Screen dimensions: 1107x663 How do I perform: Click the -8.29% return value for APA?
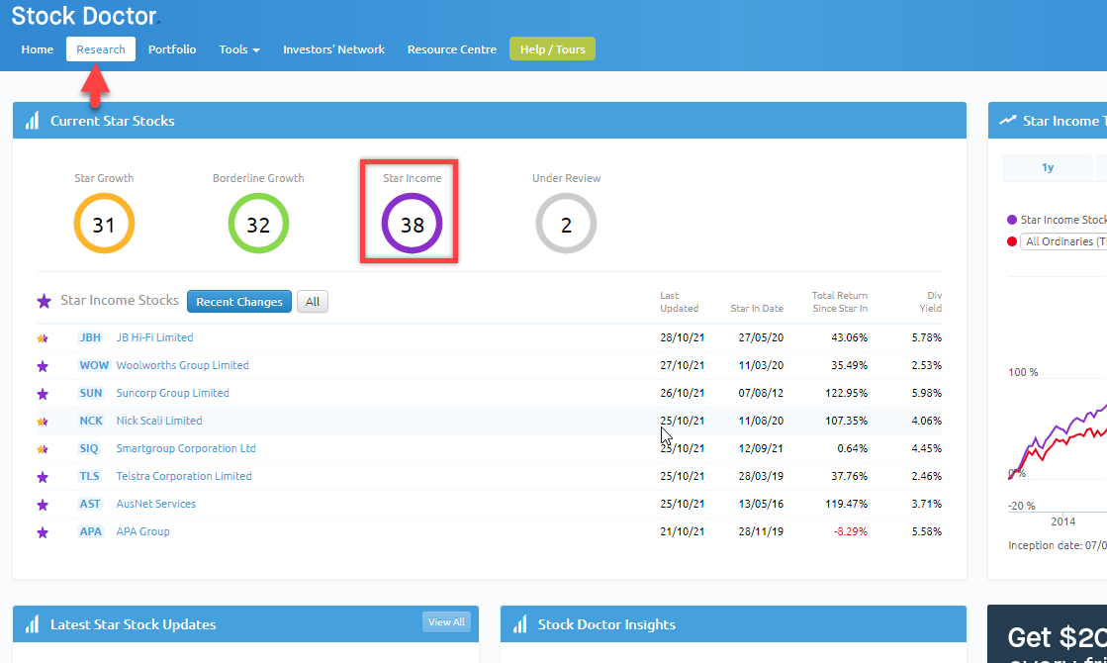click(x=851, y=531)
